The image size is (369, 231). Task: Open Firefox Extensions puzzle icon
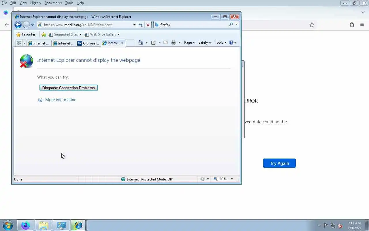tap(352, 25)
